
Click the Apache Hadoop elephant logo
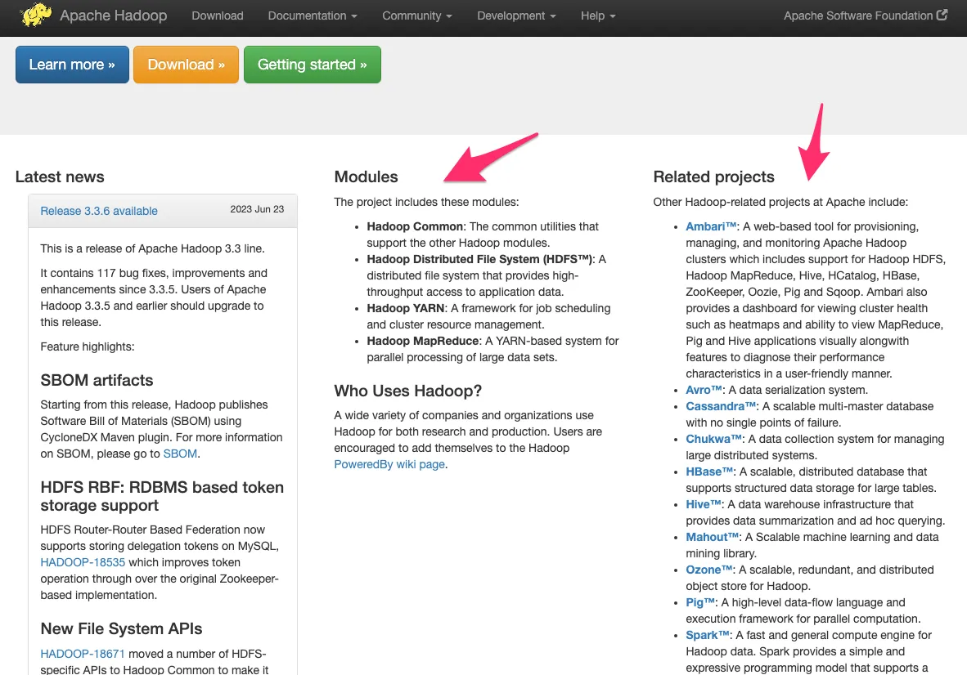point(35,16)
